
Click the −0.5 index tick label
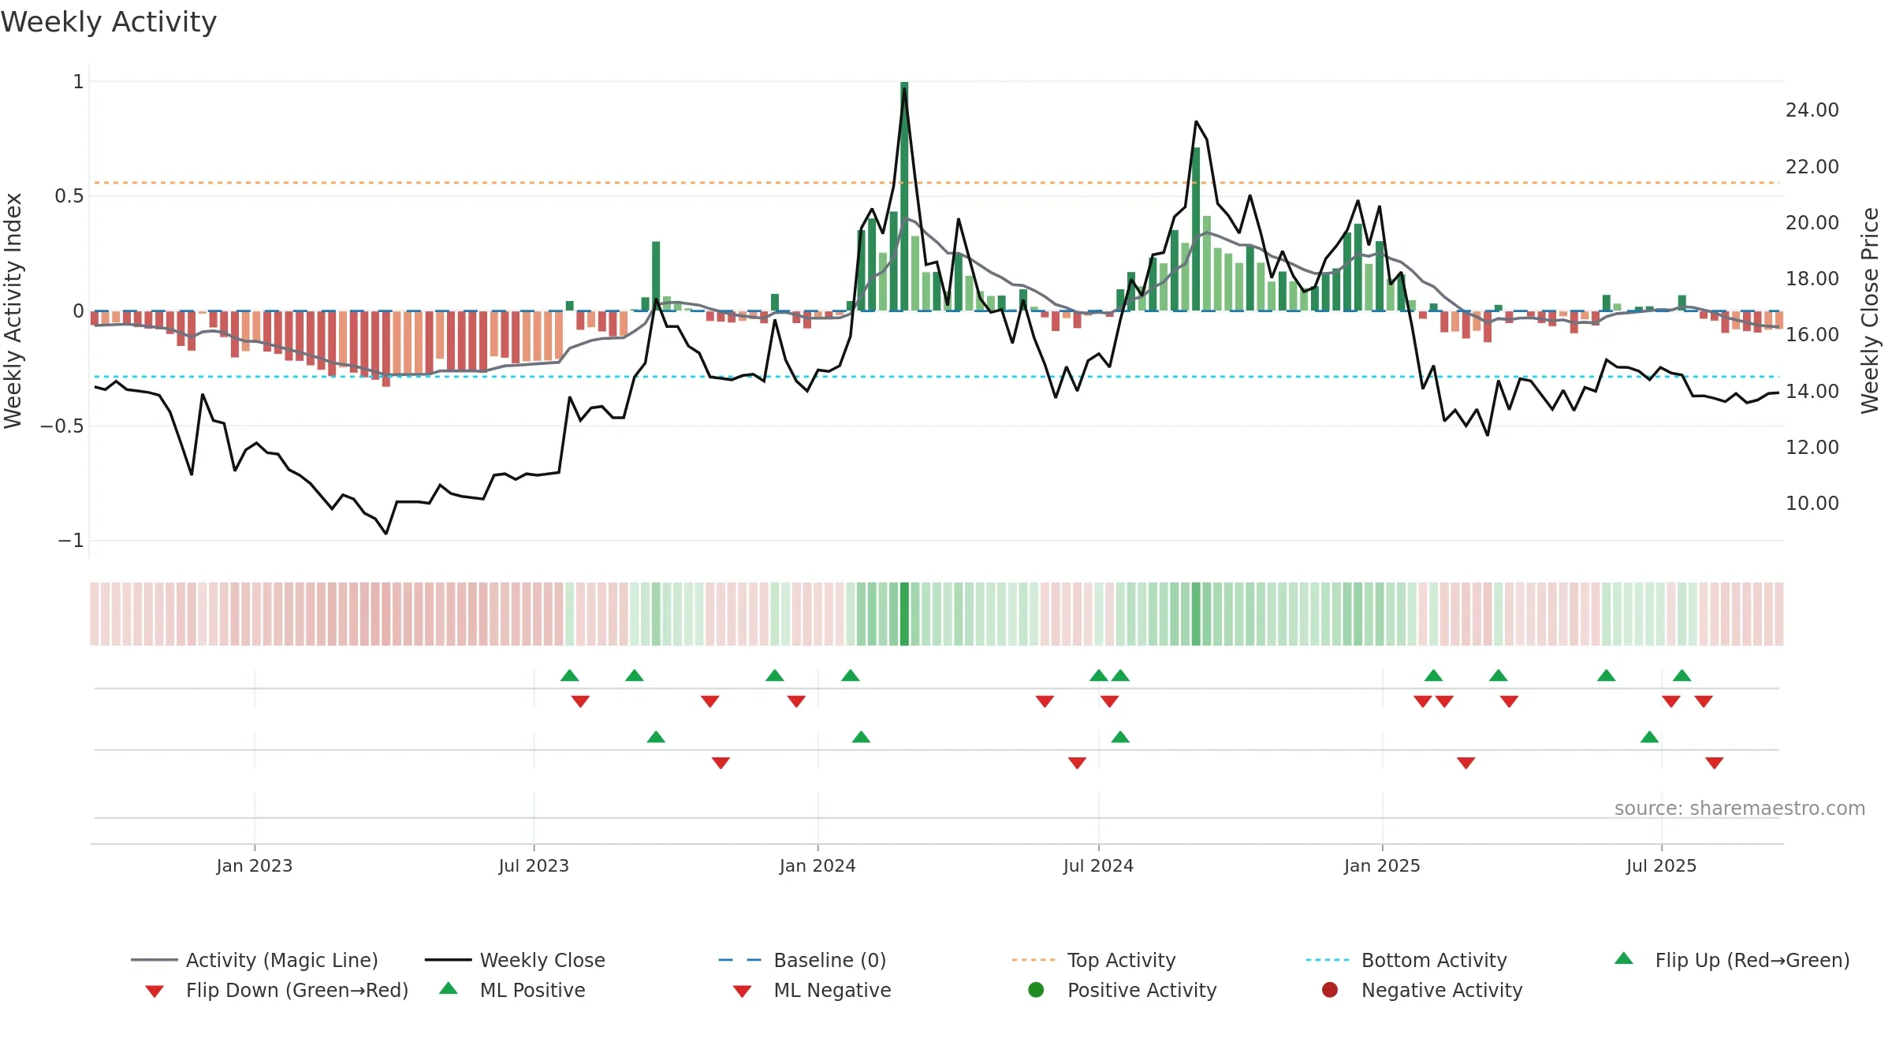pos(61,426)
